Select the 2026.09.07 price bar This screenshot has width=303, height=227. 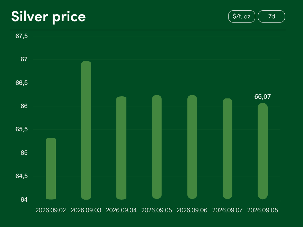point(228,149)
